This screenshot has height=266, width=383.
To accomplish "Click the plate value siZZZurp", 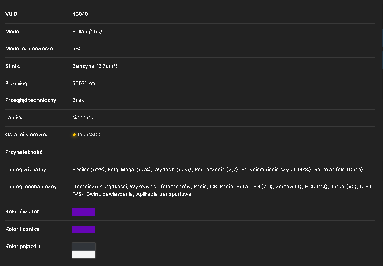I will click(x=83, y=117).
